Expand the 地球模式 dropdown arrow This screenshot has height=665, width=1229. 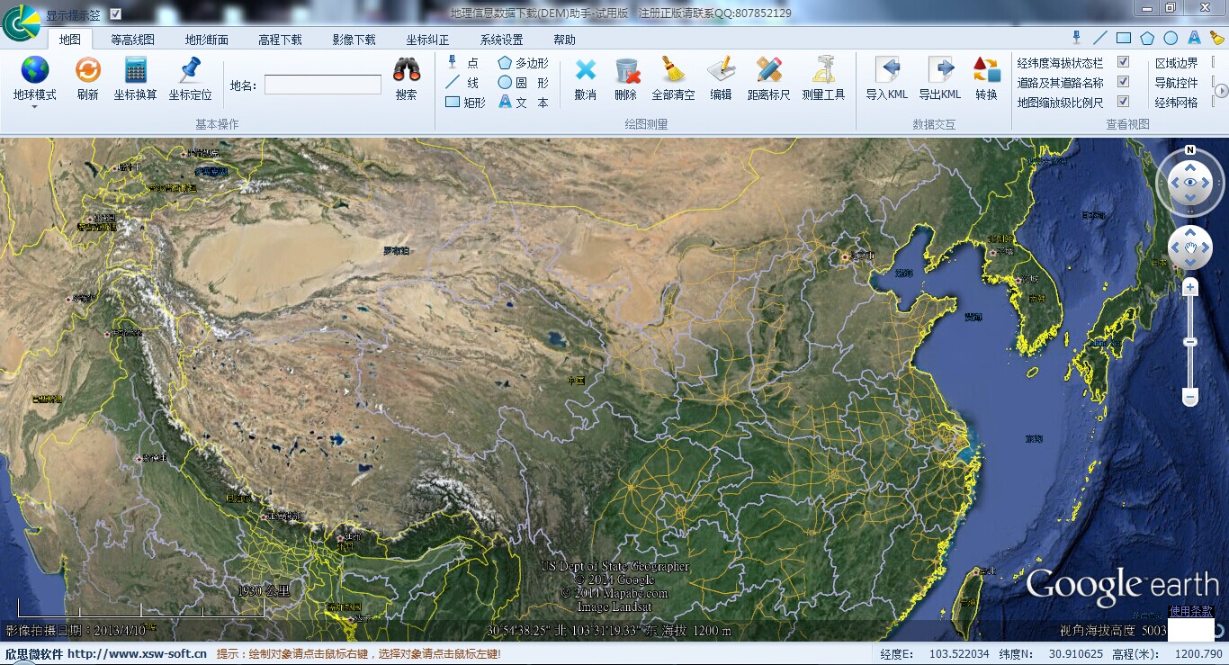(x=34, y=107)
